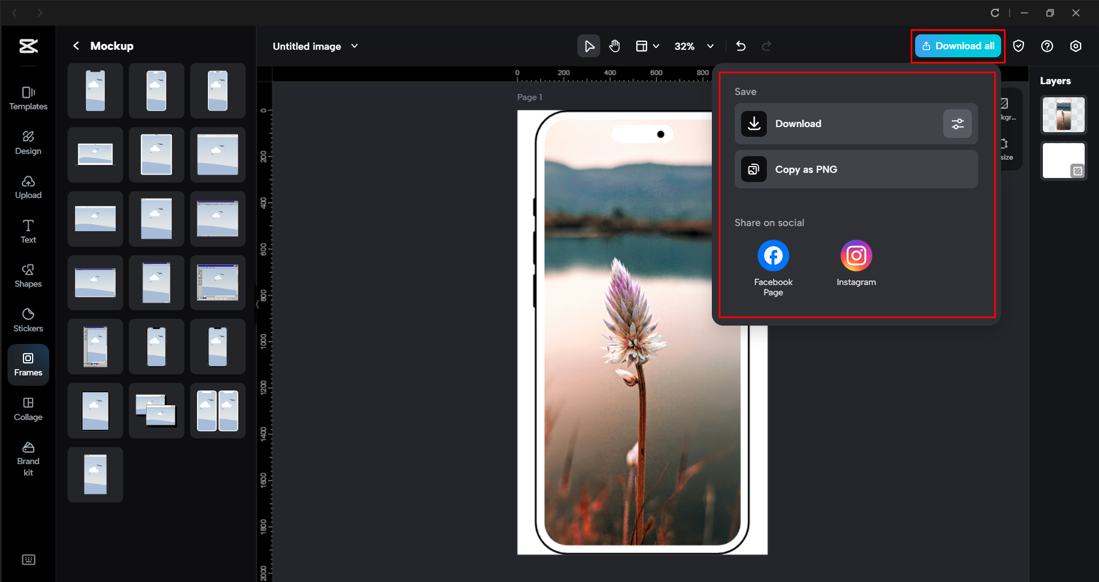Click the undo arrow icon
The image size is (1099, 582).
pos(740,46)
